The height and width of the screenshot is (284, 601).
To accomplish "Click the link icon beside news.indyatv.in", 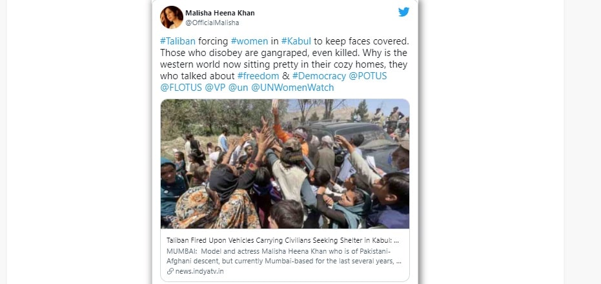I will (x=170, y=271).
